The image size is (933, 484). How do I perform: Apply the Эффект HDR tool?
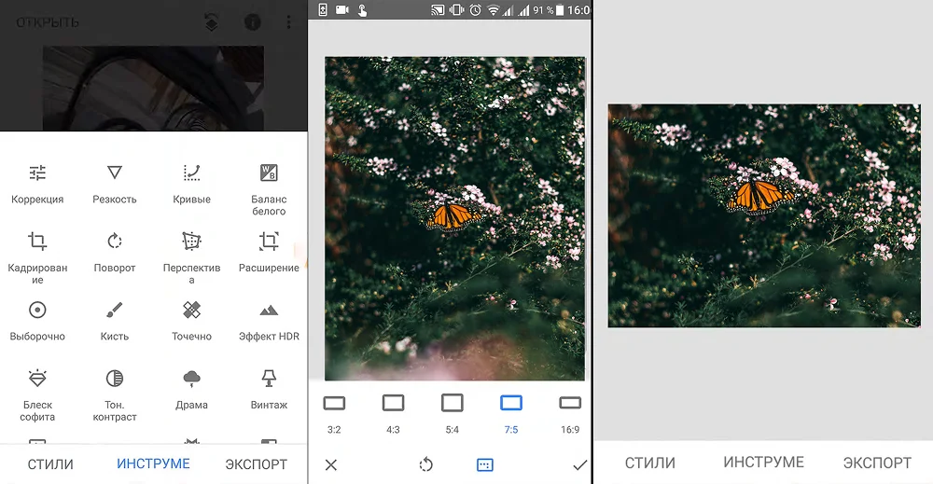click(269, 321)
